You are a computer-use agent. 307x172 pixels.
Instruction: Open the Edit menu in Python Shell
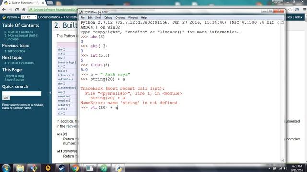pos(90,18)
